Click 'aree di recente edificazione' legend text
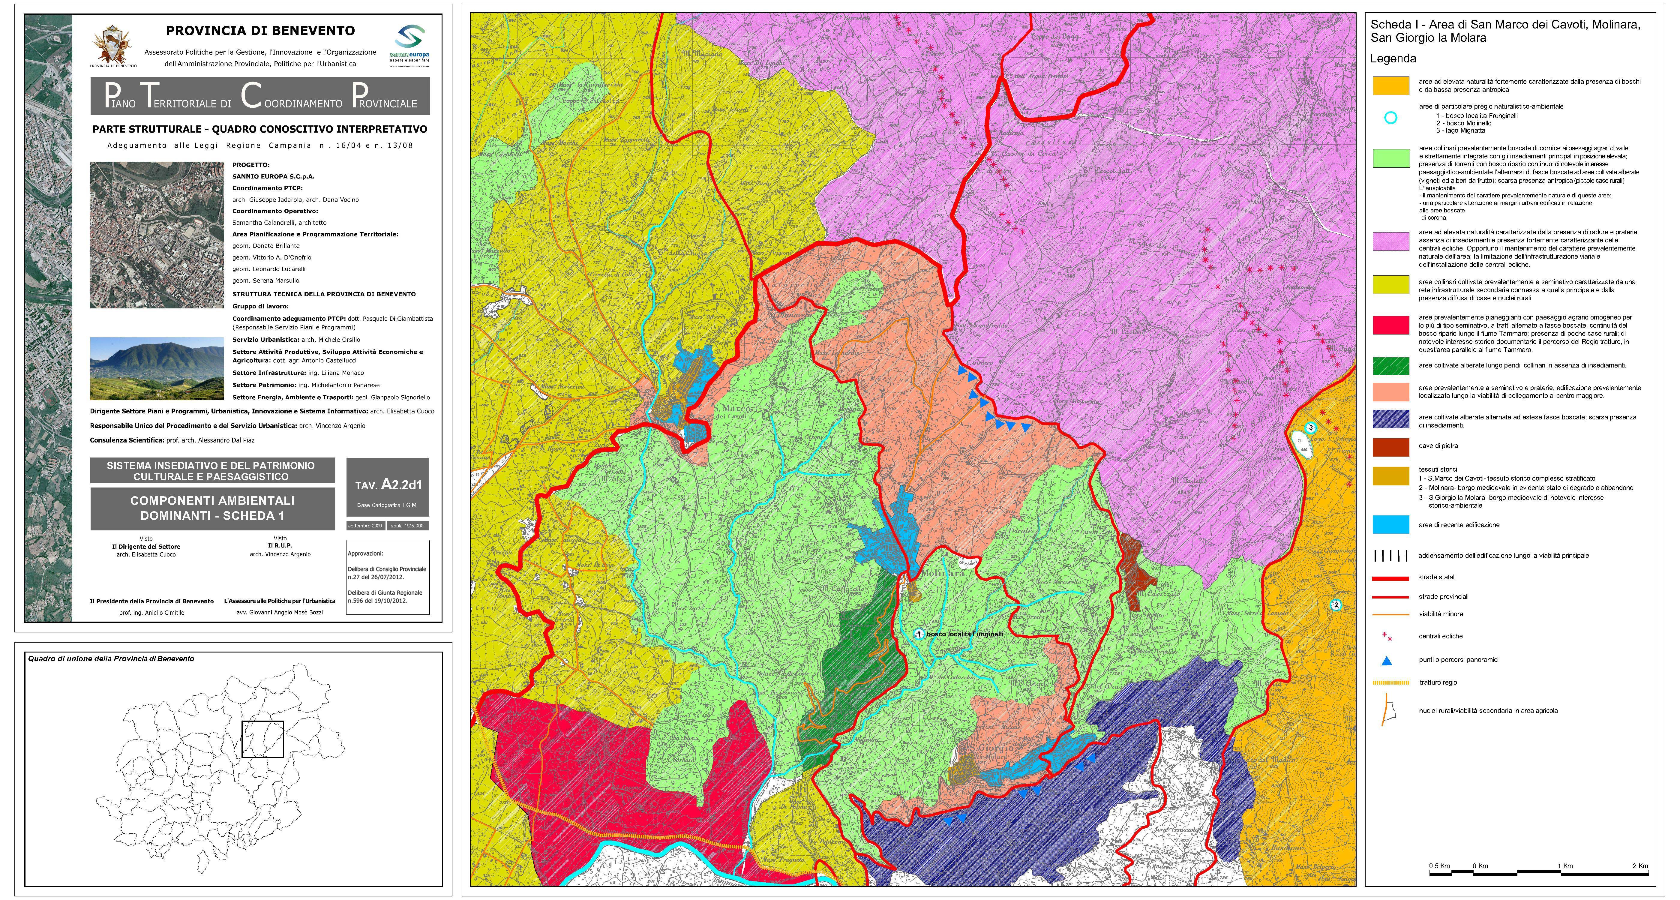The width and height of the screenshot is (1680, 900). point(1459,525)
